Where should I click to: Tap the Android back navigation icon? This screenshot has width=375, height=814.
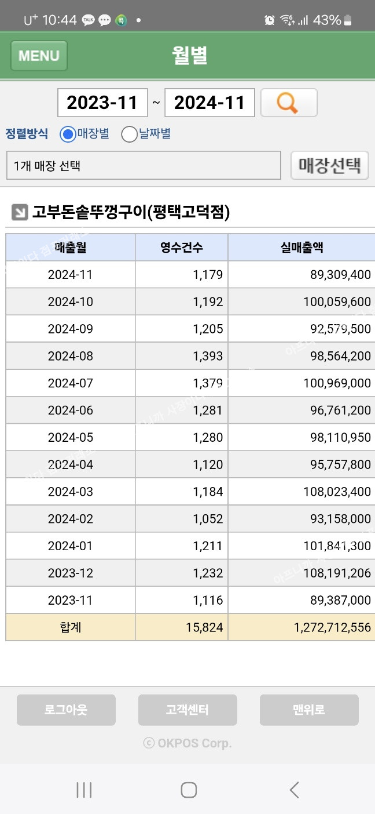pos(294,790)
